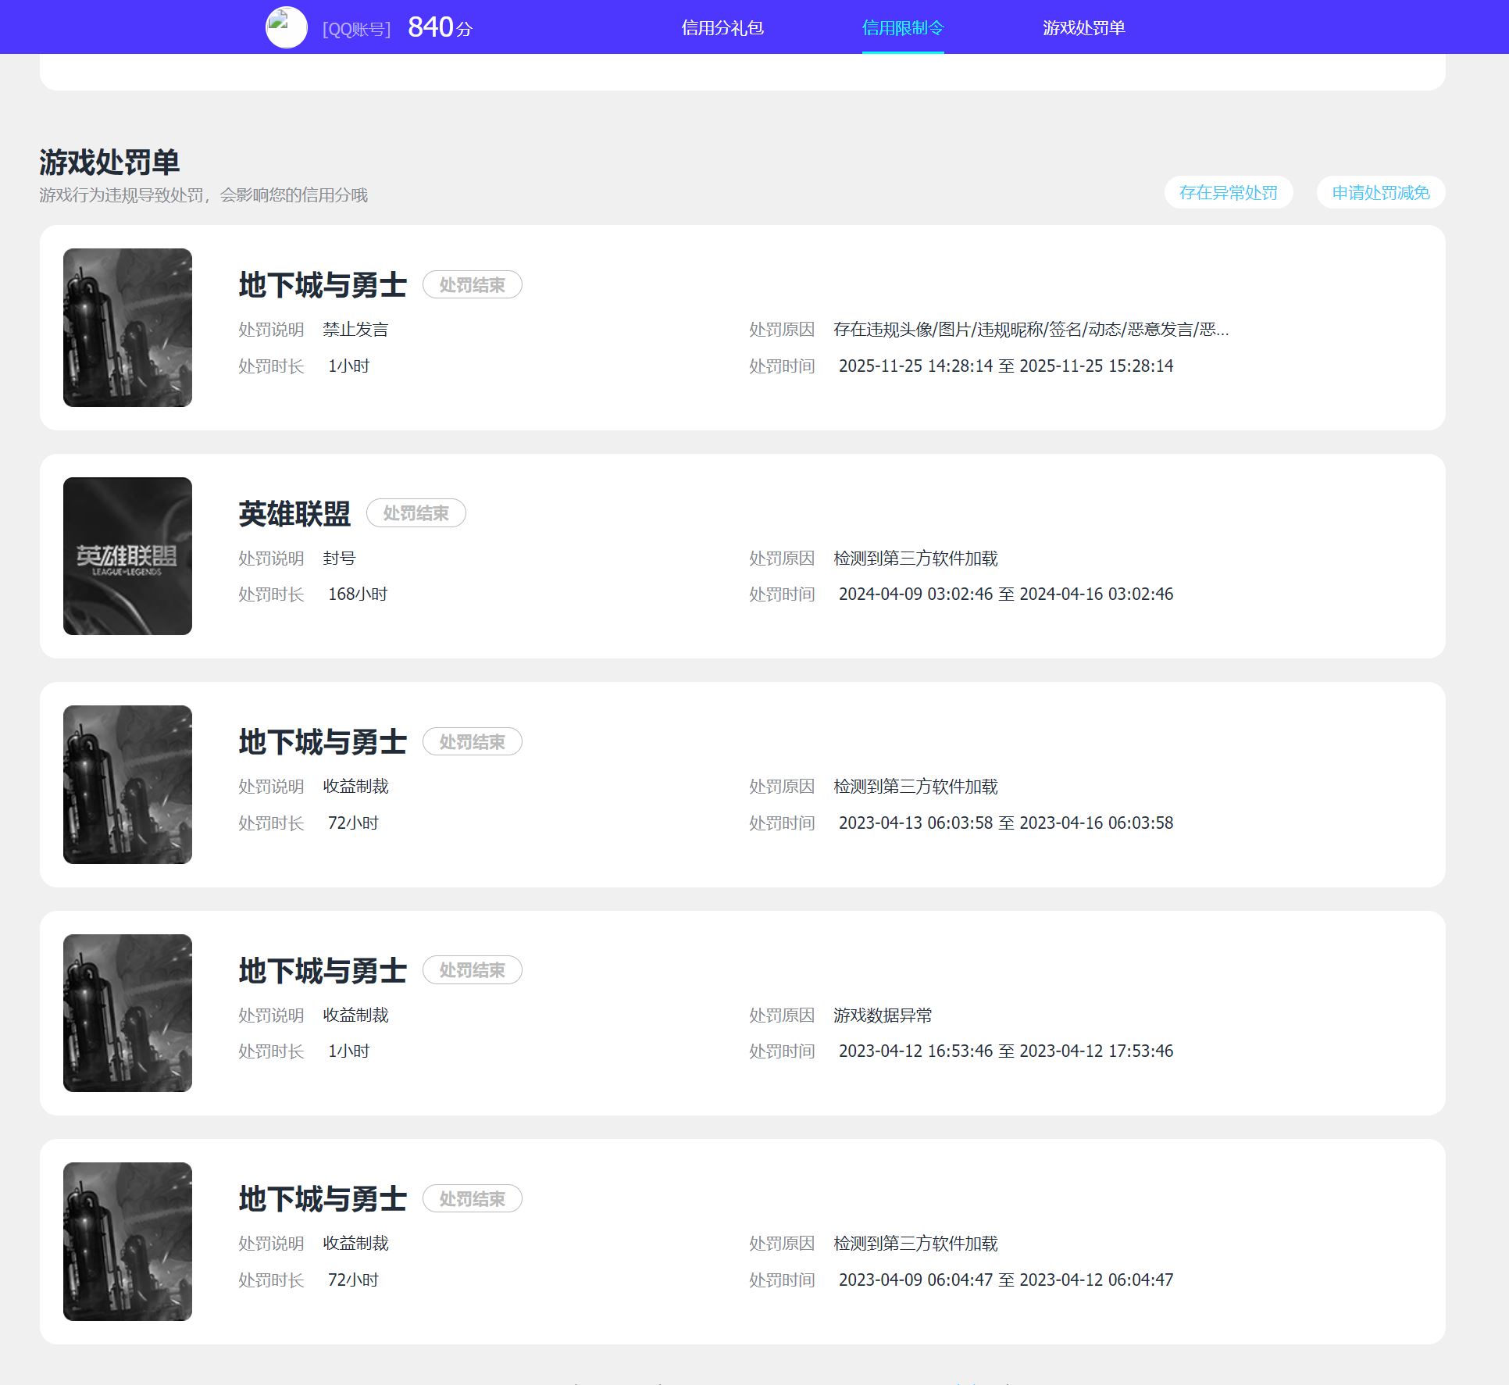Click 处罚结束 badge on 游戏数据异常 record

[472, 970]
